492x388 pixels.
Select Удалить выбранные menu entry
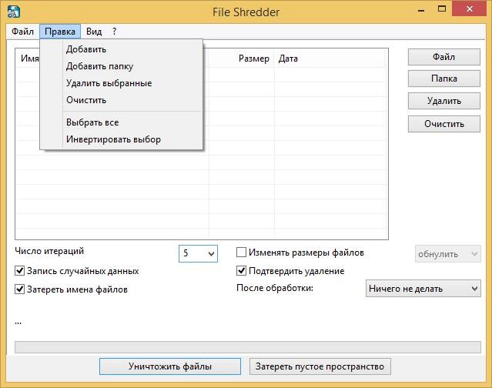pyautogui.click(x=122, y=83)
